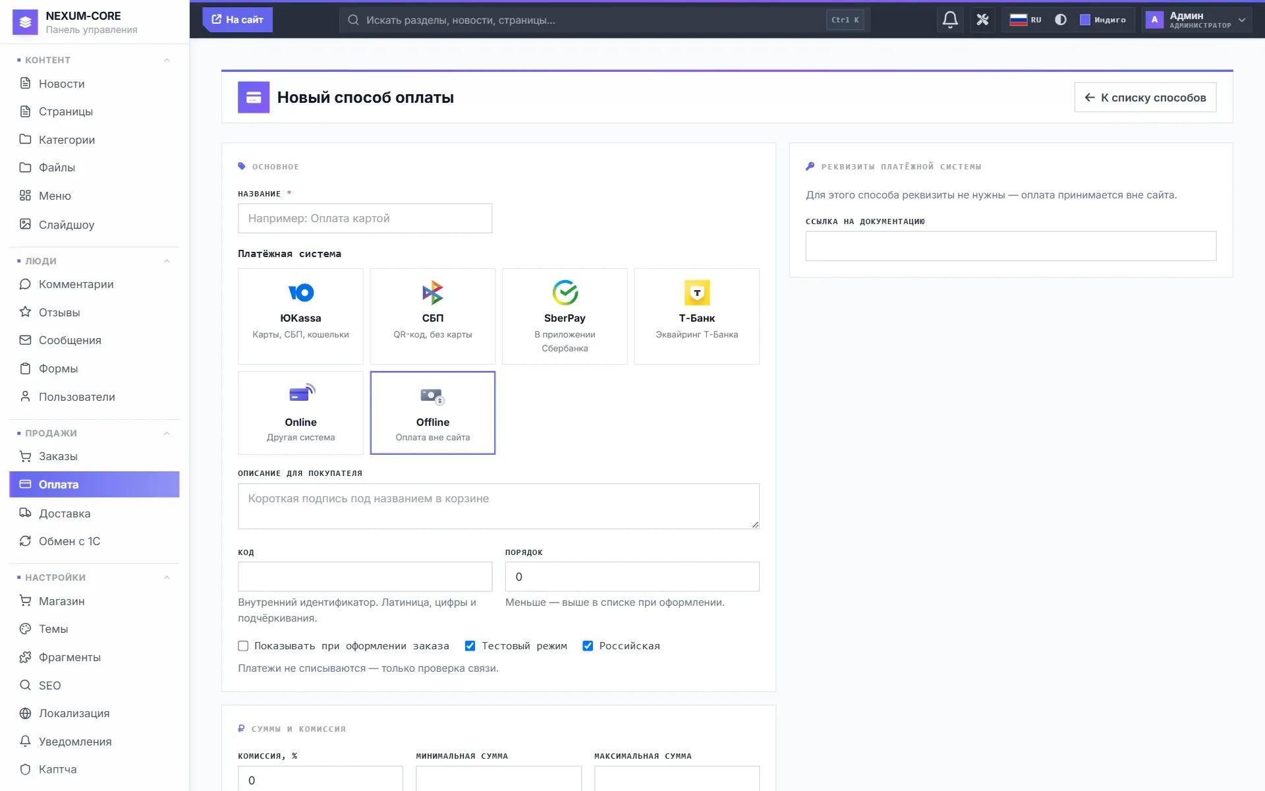Open notifications bell icon
The image size is (1265, 791).
[950, 20]
